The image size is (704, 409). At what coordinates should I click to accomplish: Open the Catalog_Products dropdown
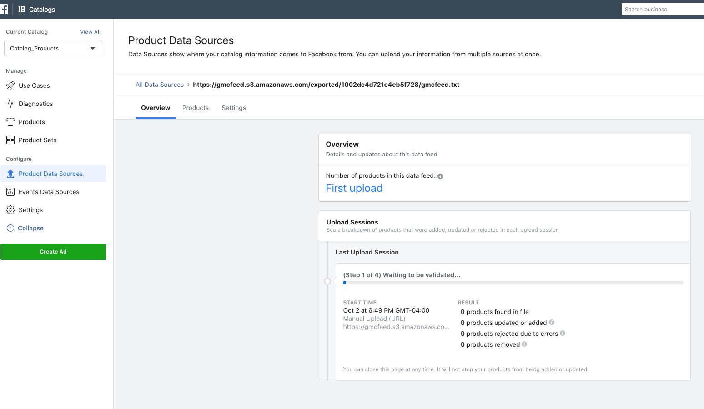pos(53,48)
